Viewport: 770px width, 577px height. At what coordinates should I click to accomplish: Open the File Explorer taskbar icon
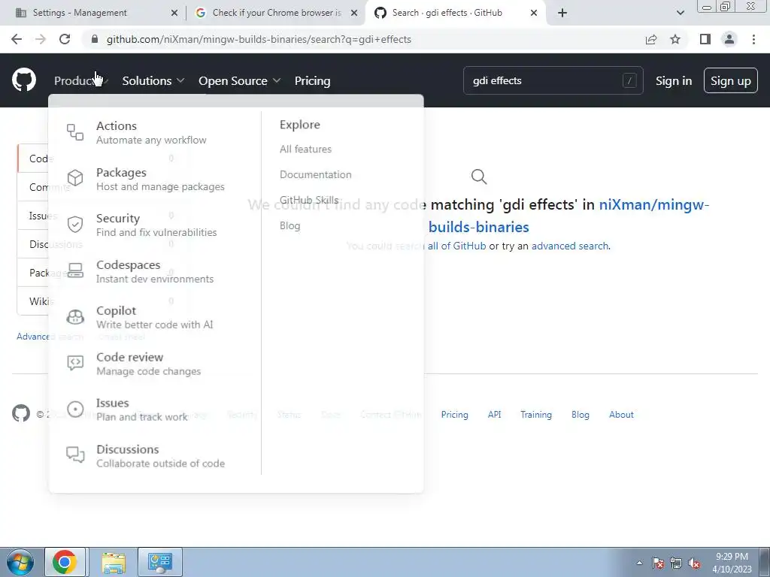pos(114,562)
